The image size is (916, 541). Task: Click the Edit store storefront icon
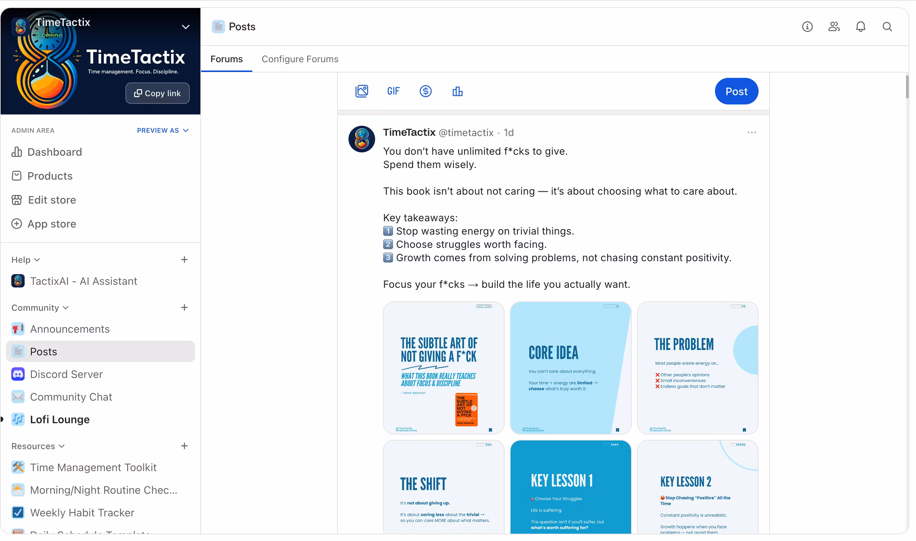coord(17,200)
